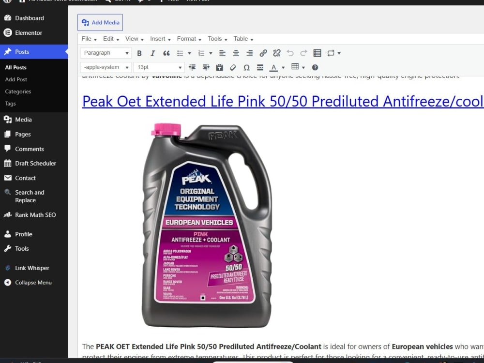This screenshot has height=363, width=484.
Task: Expand the page break options arrow
Action: (x=339, y=53)
